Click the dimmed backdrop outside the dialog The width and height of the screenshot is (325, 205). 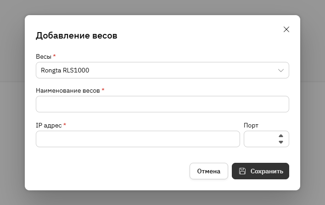pyautogui.click(x=12, y=104)
